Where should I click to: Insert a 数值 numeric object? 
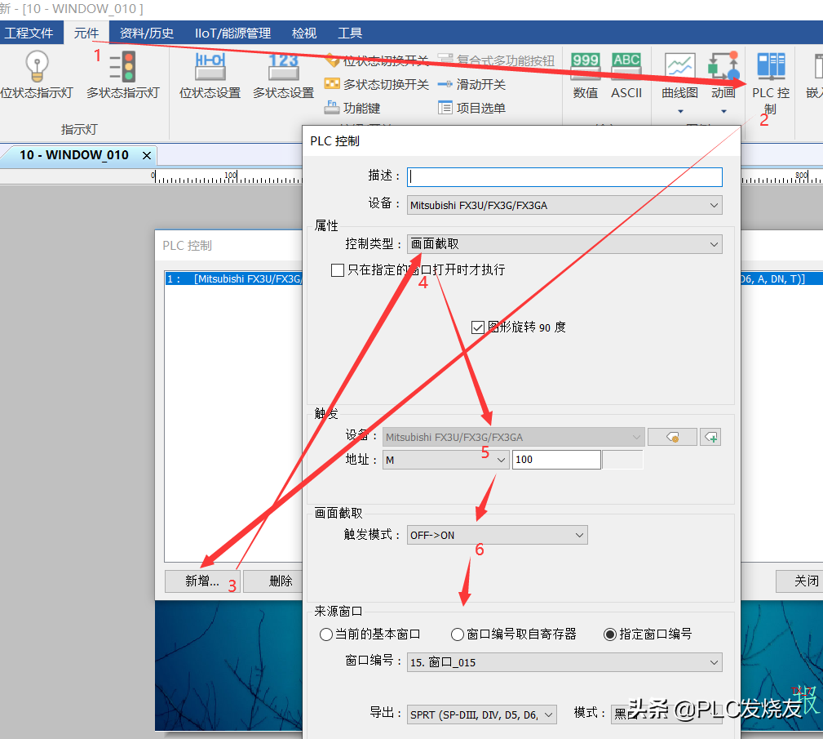pos(585,66)
